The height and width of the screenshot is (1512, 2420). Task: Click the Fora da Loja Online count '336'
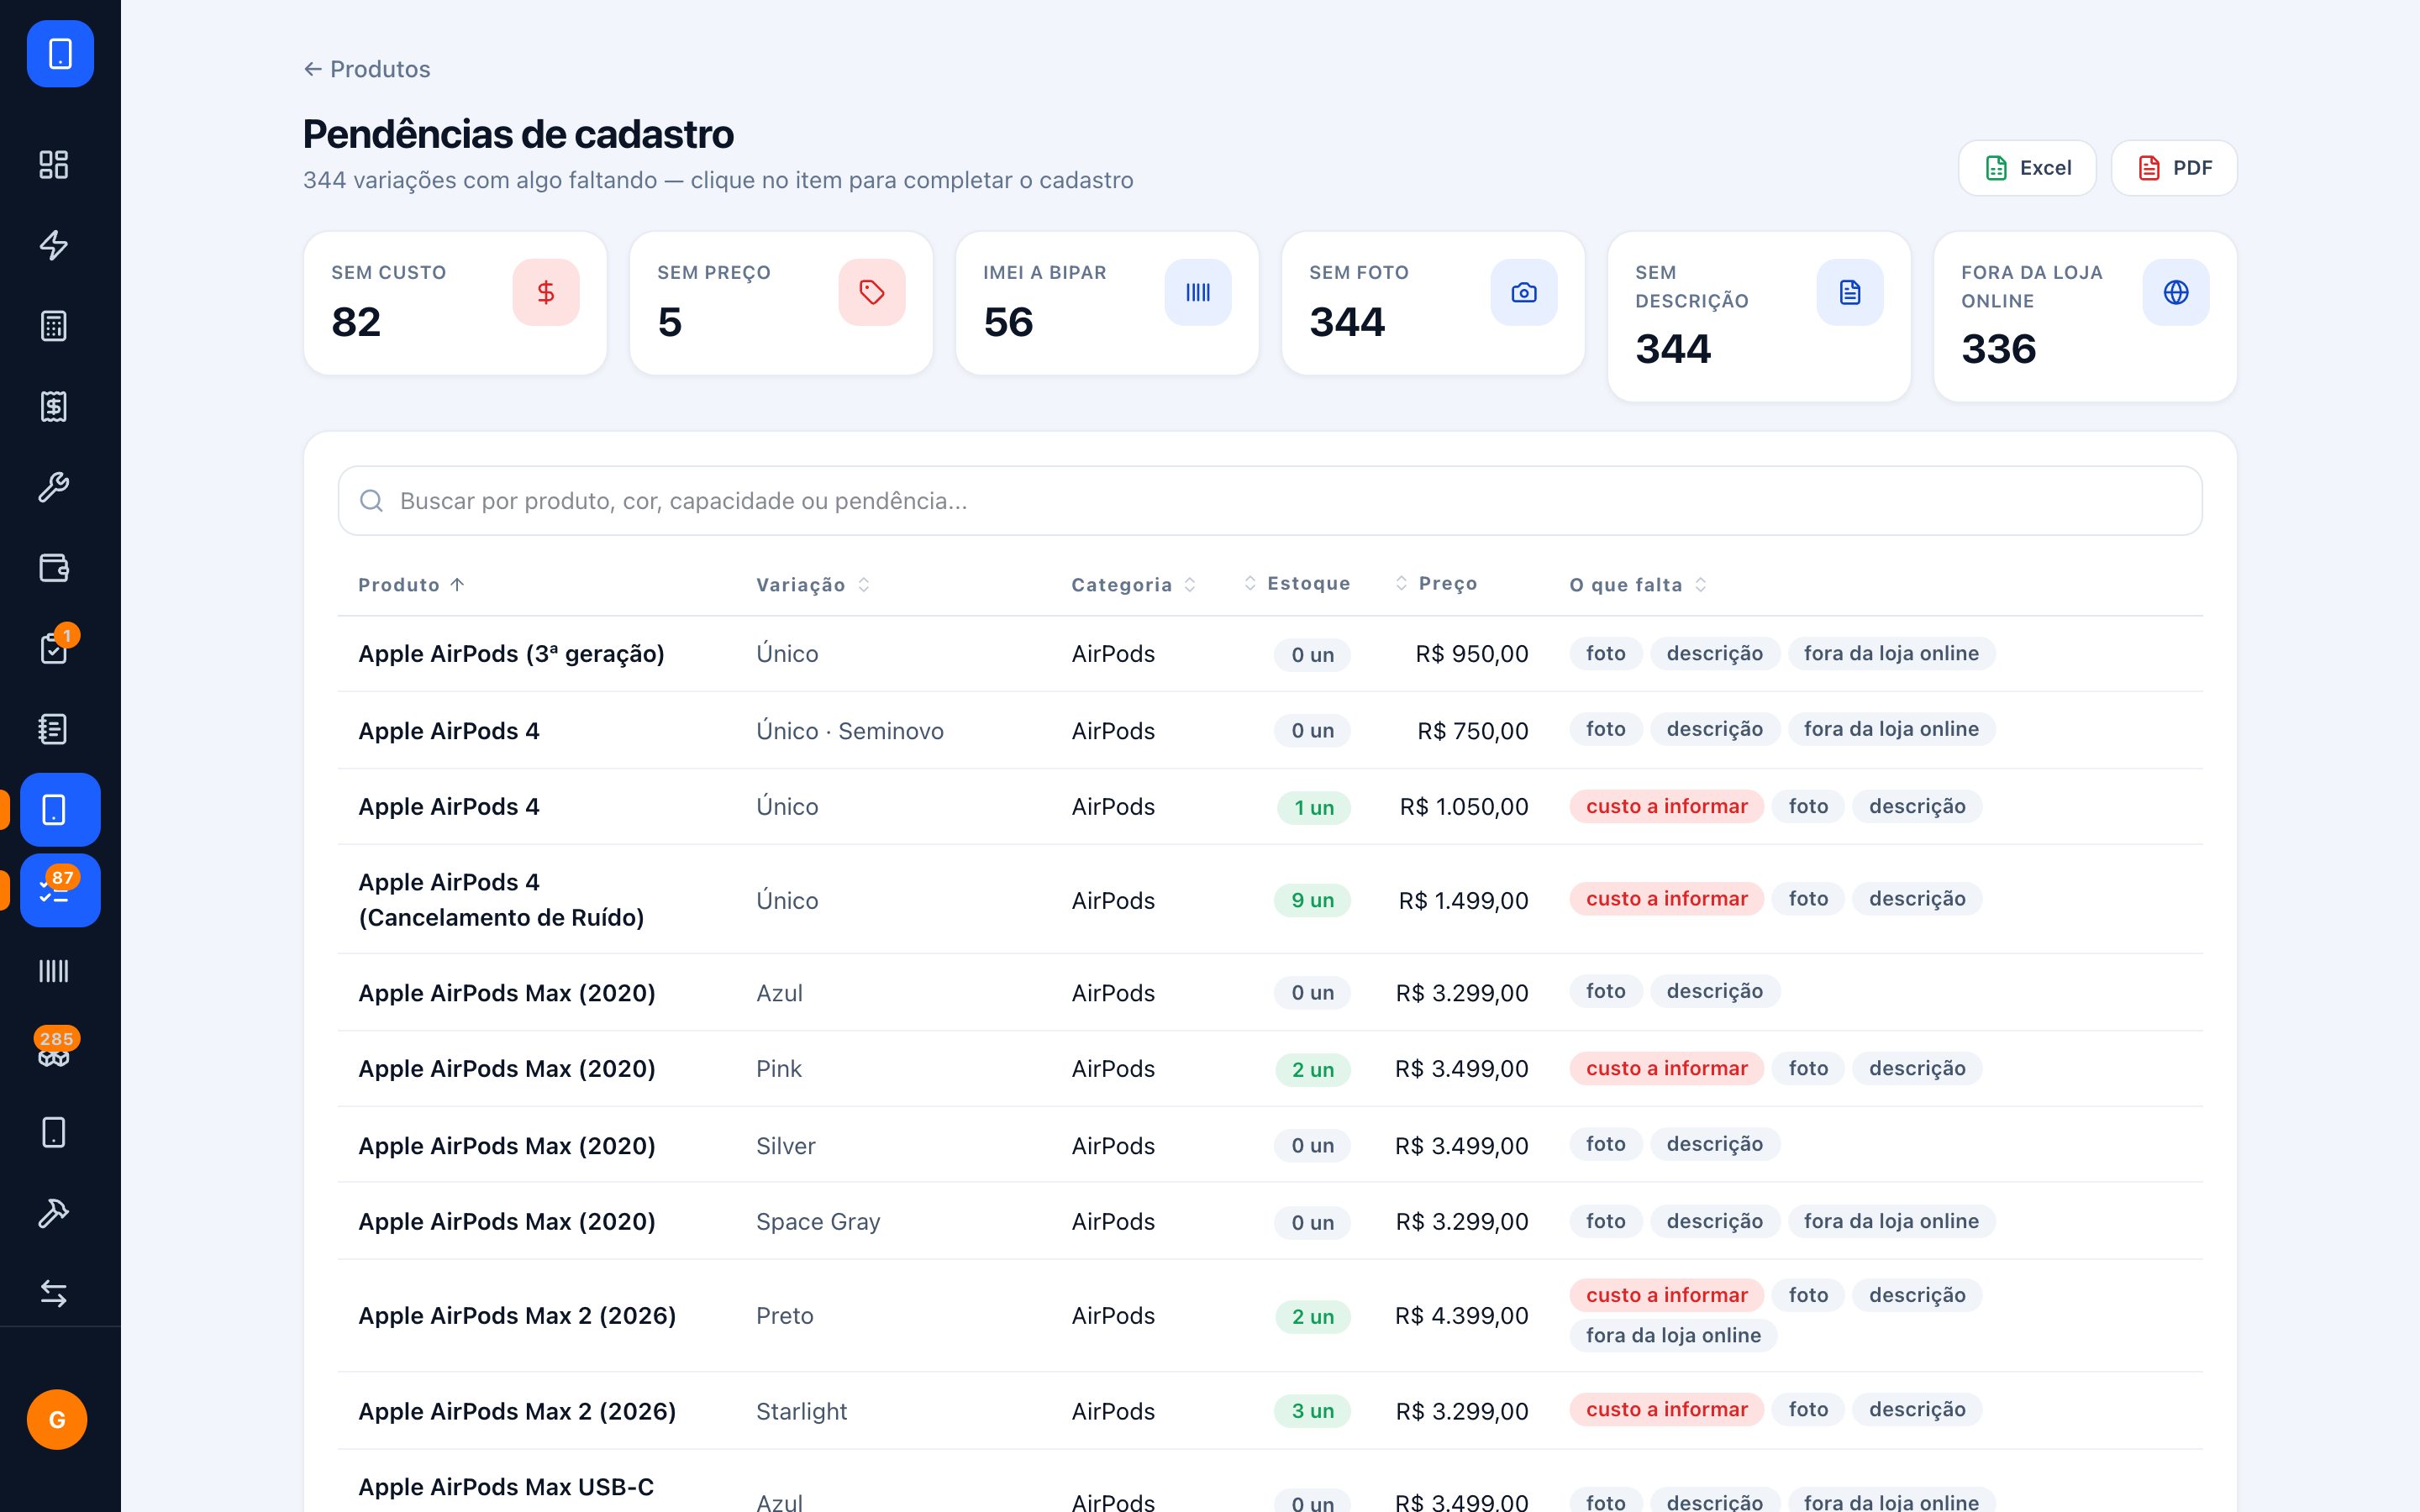click(1998, 349)
